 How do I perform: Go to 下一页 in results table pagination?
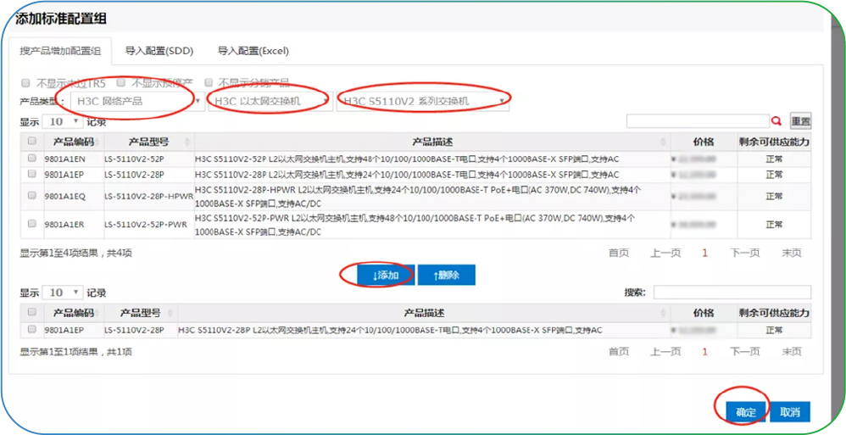[x=745, y=253]
